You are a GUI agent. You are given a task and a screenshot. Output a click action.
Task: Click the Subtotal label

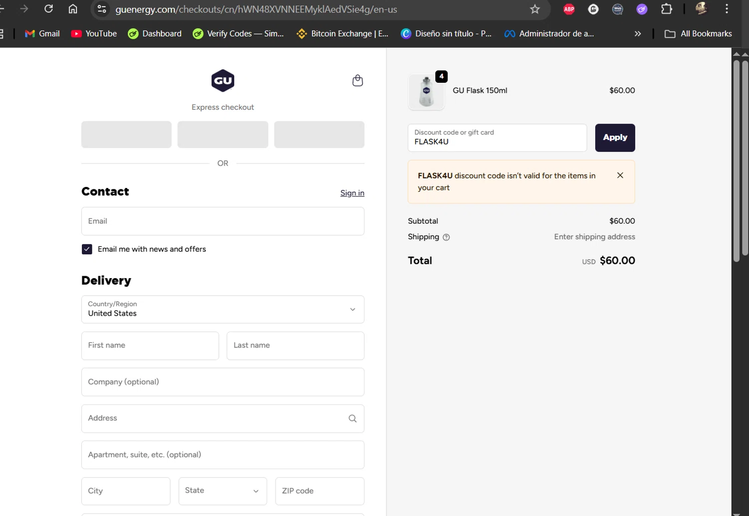point(423,221)
